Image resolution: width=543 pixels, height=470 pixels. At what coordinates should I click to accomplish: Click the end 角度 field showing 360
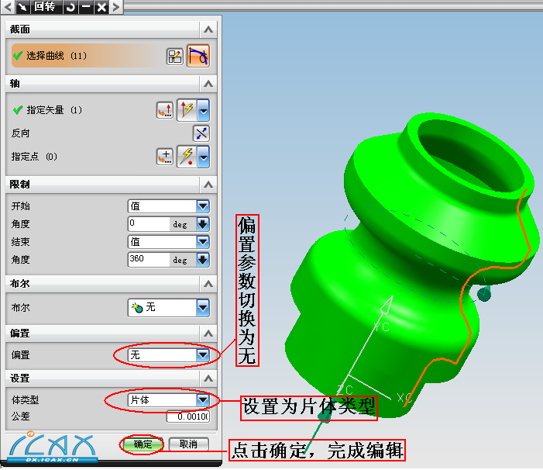click(149, 260)
